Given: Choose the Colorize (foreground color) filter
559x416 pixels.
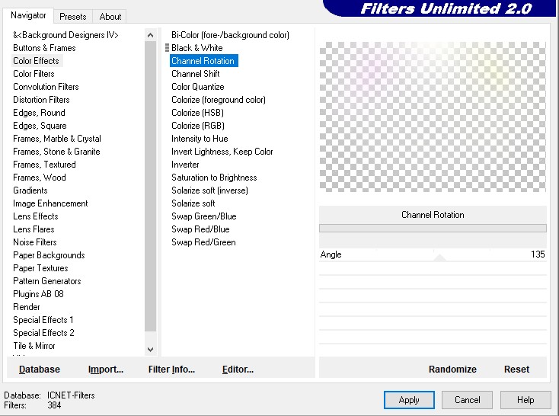Looking at the screenshot, I should [x=219, y=100].
